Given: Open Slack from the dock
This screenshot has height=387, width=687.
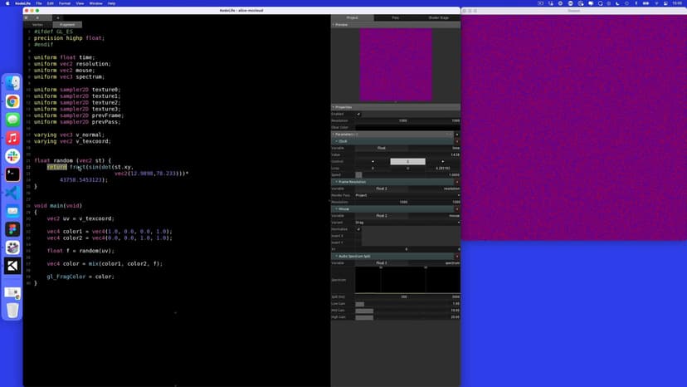Looking at the screenshot, I should (x=12, y=156).
